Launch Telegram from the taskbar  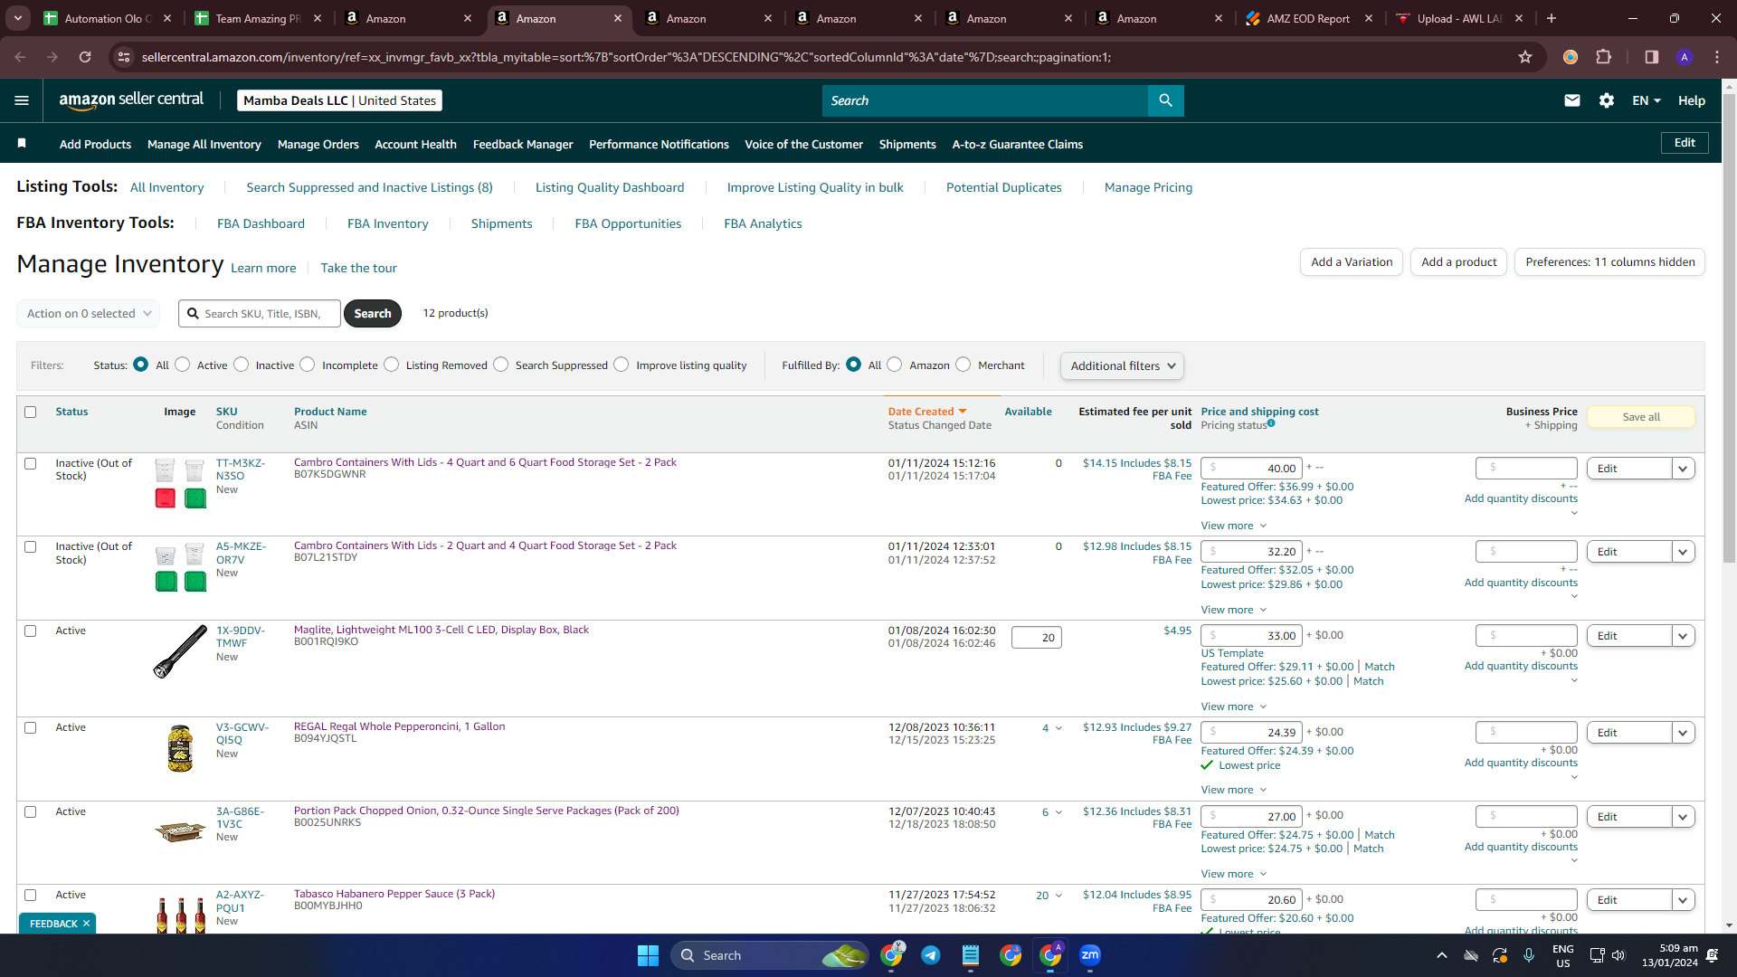click(930, 955)
